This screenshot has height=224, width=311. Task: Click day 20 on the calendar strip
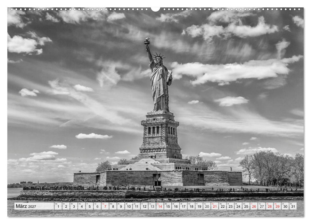(207, 206)
